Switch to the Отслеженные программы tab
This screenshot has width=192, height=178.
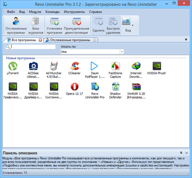point(70,40)
